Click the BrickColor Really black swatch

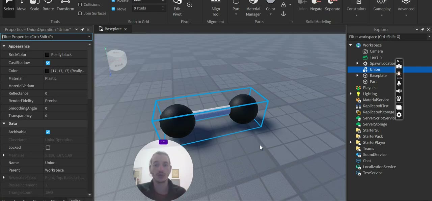(47, 55)
